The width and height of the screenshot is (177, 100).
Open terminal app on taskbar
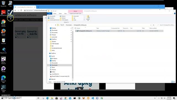tap(75, 98)
